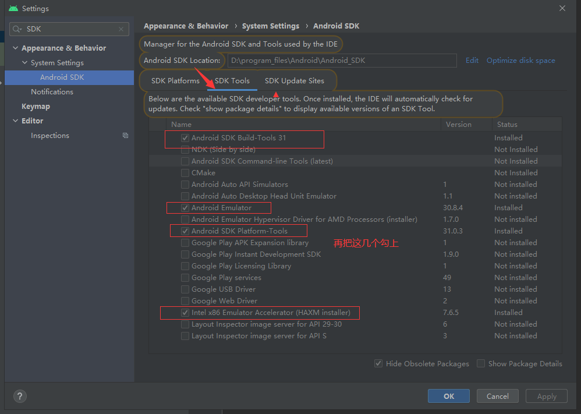Uncheck Intel x86 Emulator Accelerator (HAXM installer)
Viewport: 581px width, 414px height.
[x=185, y=313]
